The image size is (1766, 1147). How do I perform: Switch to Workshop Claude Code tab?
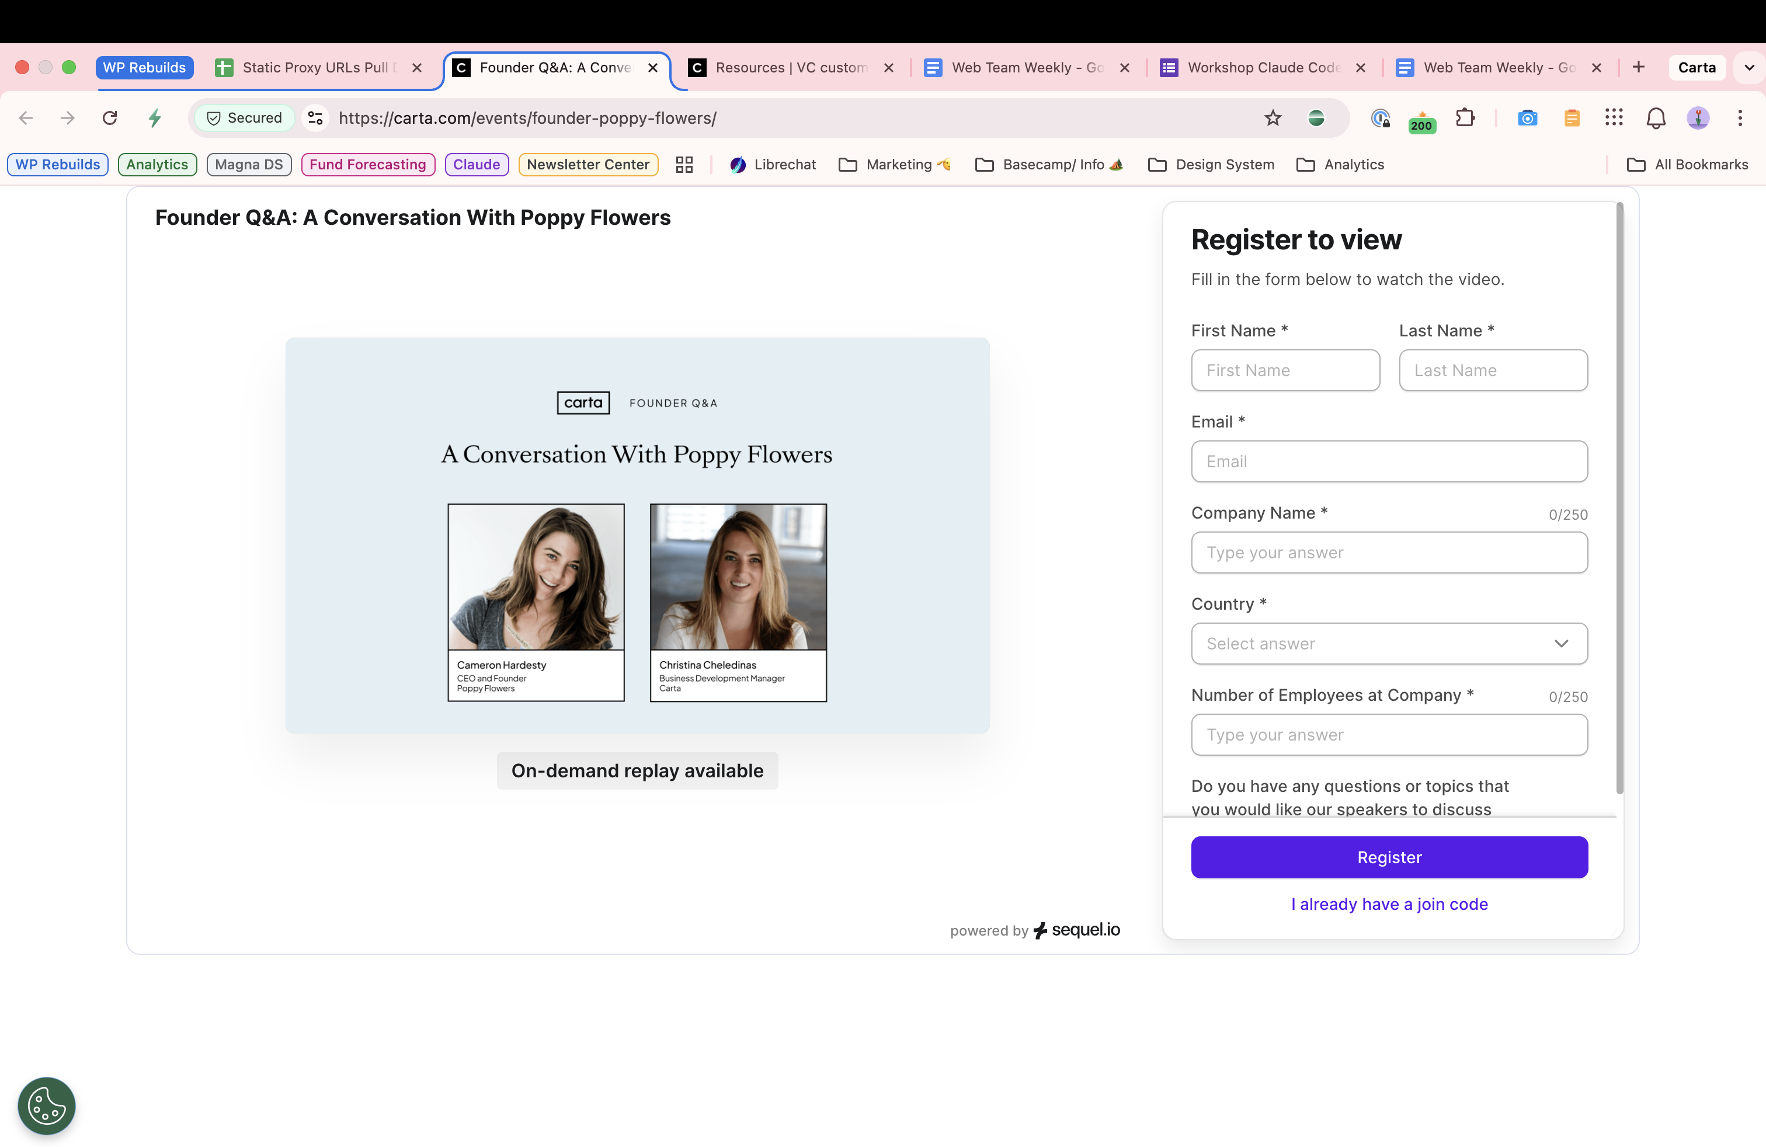click(x=1262, y=68)
